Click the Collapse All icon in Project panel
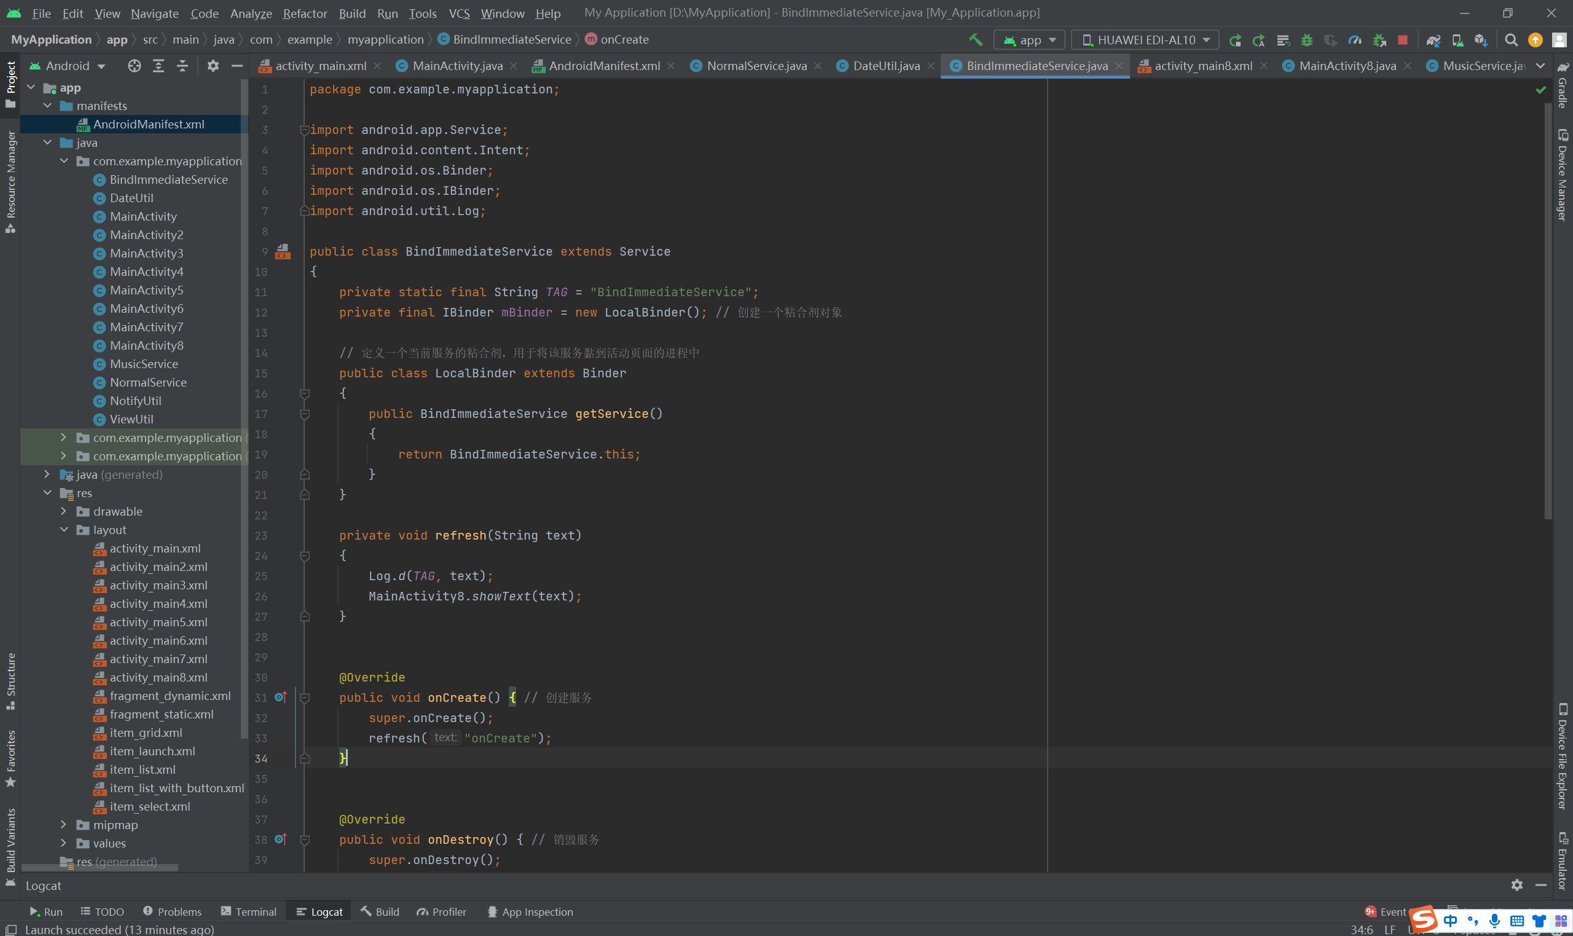The height and width of the screenshot is (936, 1573). click(x=182, y=66)
